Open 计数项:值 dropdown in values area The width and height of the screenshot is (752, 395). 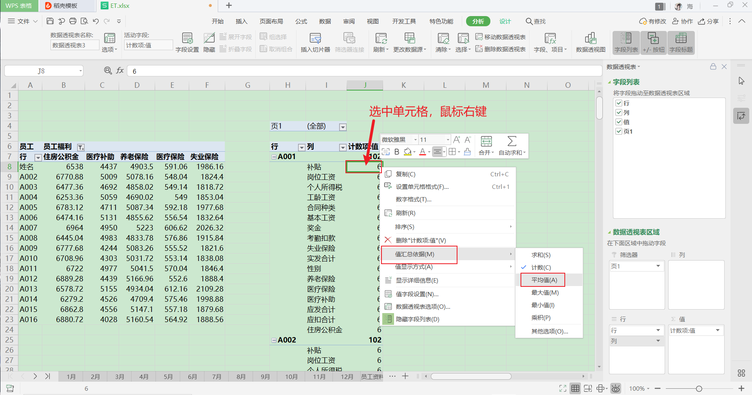[718, 330]
